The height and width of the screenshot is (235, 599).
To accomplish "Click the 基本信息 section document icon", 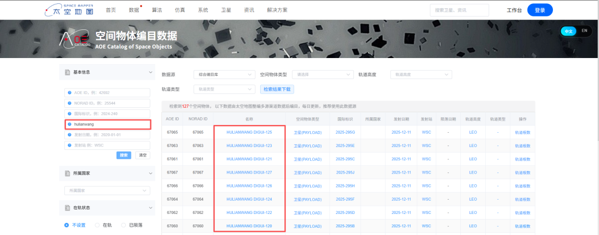I will tap(67, 72).
